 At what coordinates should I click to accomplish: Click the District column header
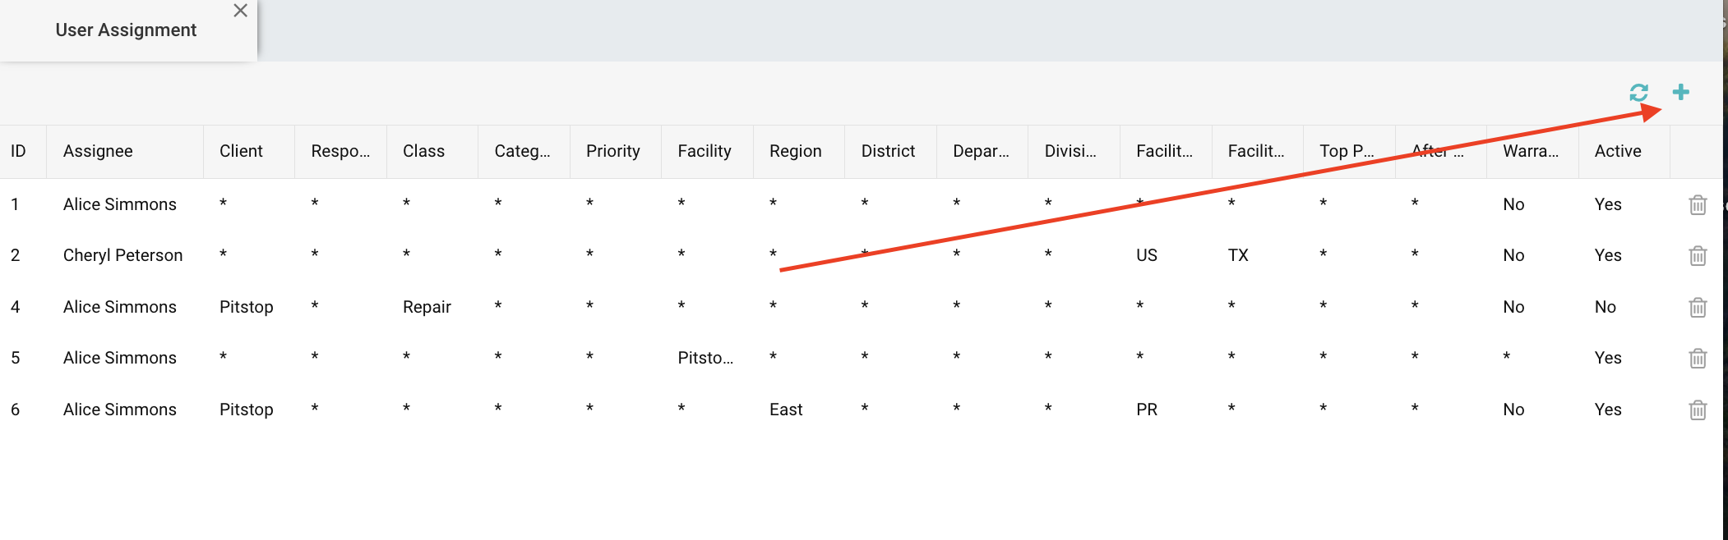[888, 151]
